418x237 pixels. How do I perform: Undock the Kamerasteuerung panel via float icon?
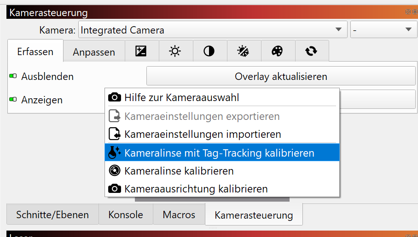(408, 11)
